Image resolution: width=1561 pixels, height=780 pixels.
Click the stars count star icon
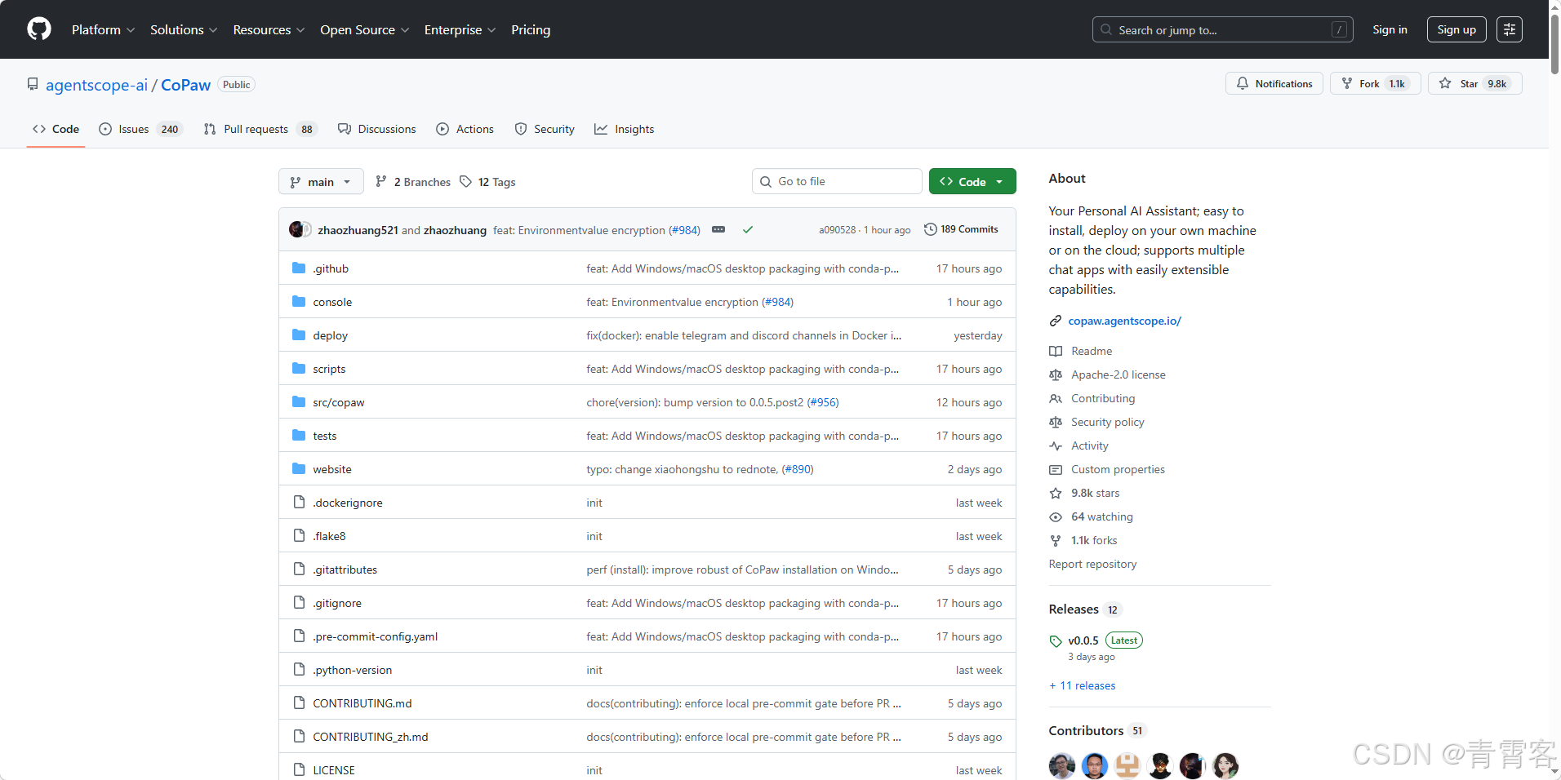(x=1056, y=494)
